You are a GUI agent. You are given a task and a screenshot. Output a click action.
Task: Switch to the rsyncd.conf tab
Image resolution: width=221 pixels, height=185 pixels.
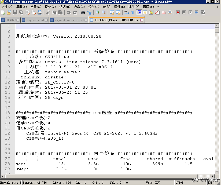pos(35,20)
